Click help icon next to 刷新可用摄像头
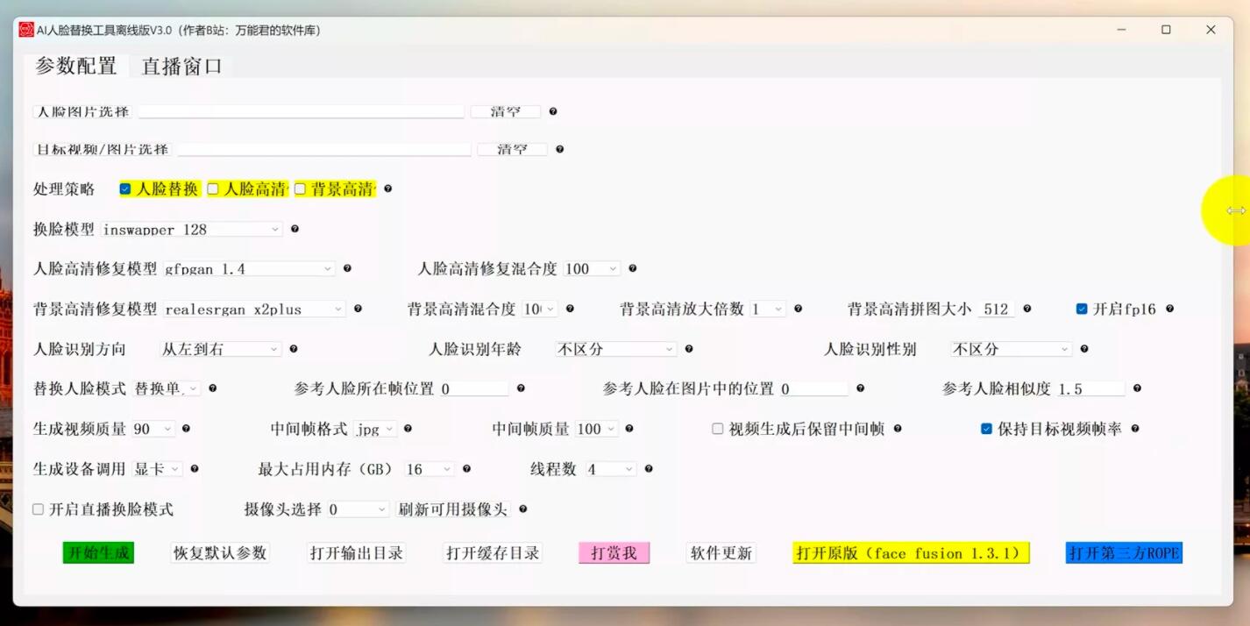Viewport: 1250px width, 626px height. [x=522, y=509]
